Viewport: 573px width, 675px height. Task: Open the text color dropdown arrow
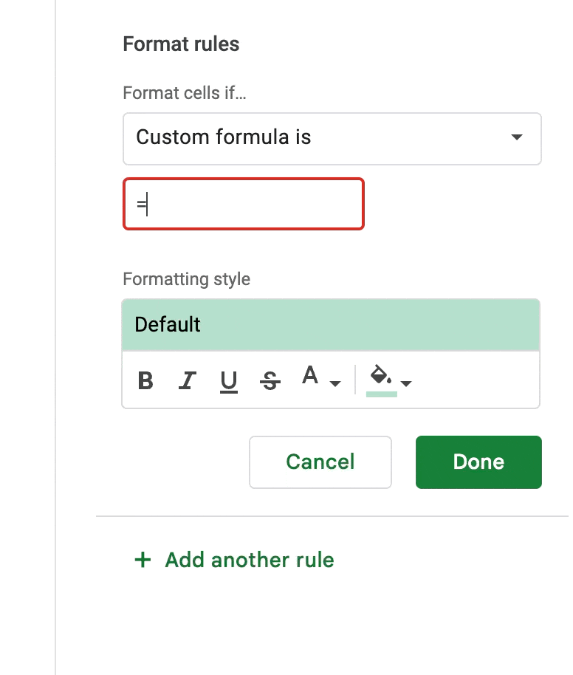pos(335,383)
